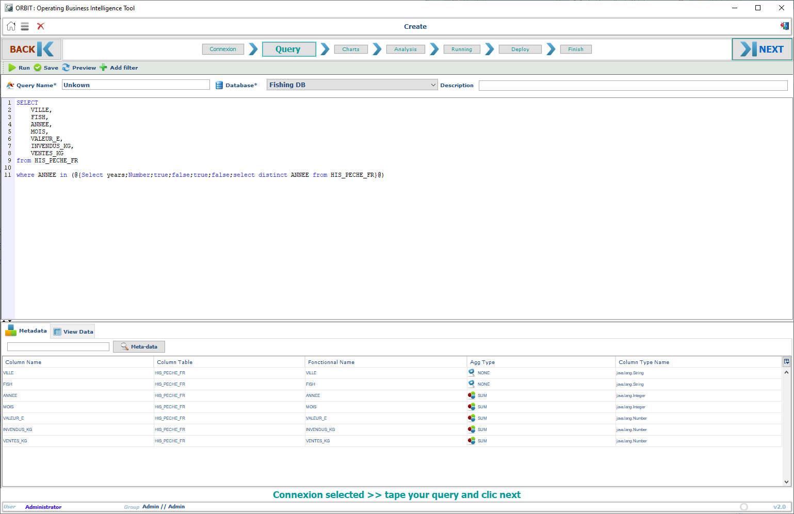Select the Query wizard step
This screenshot has width=794, height=514.
pos(289,49)
